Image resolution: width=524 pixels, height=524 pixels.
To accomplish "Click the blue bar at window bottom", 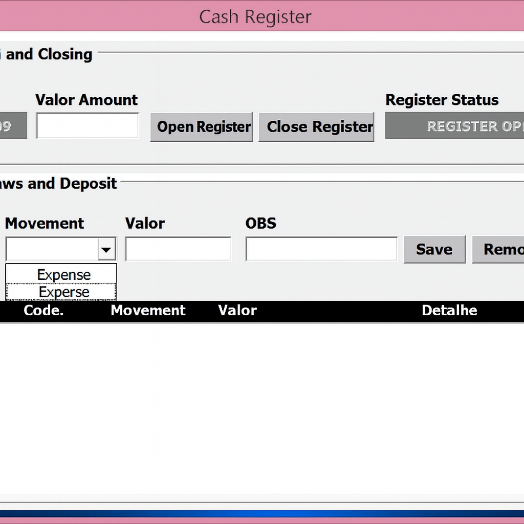I will pos(262,513).
